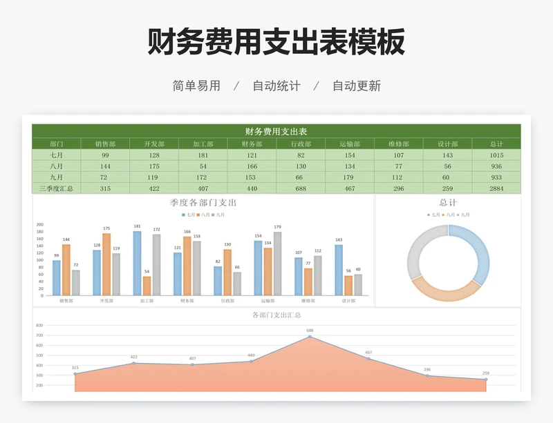Select the 467 data point on area chart
The image size is (553, 423).
tap(368, 359)
